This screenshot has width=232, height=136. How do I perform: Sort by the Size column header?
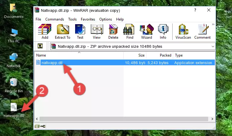(135, 55)
